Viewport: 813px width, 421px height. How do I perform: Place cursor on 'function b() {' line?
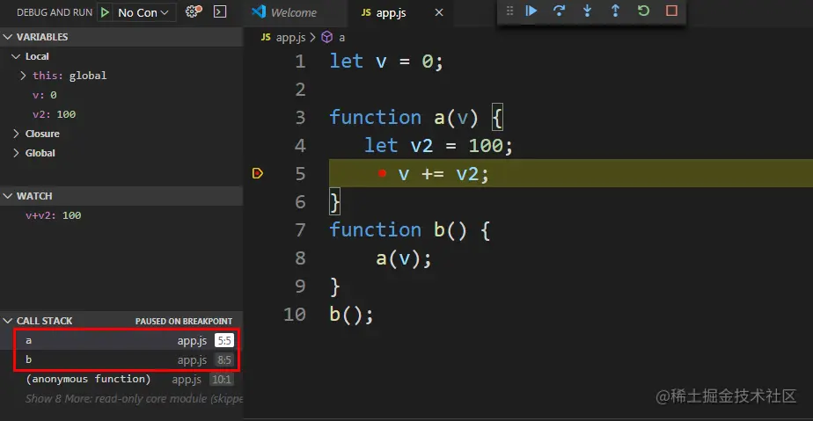coord(409,230)
